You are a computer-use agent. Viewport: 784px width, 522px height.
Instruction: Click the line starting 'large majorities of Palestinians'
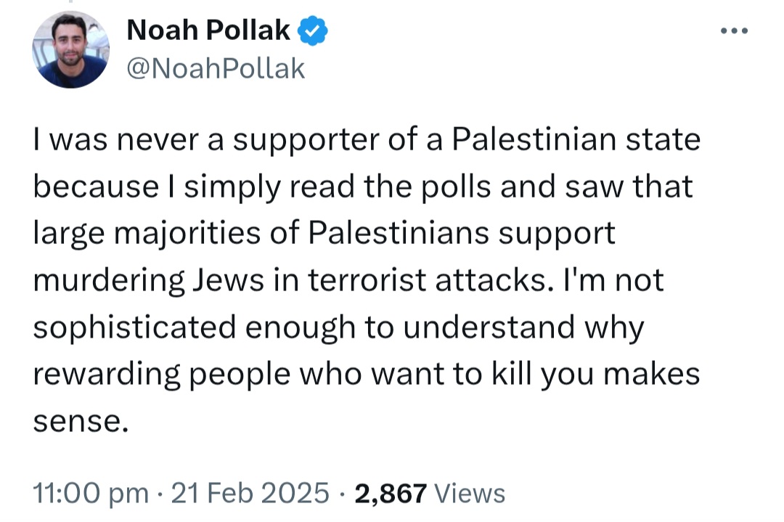324,234
